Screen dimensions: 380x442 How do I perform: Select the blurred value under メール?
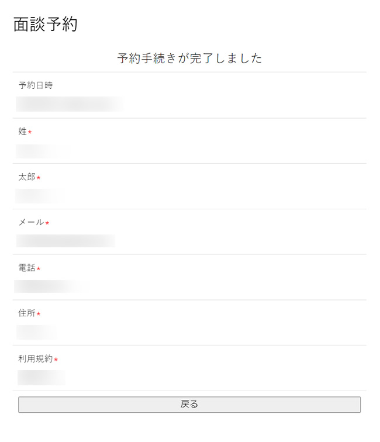pos(65,241)
